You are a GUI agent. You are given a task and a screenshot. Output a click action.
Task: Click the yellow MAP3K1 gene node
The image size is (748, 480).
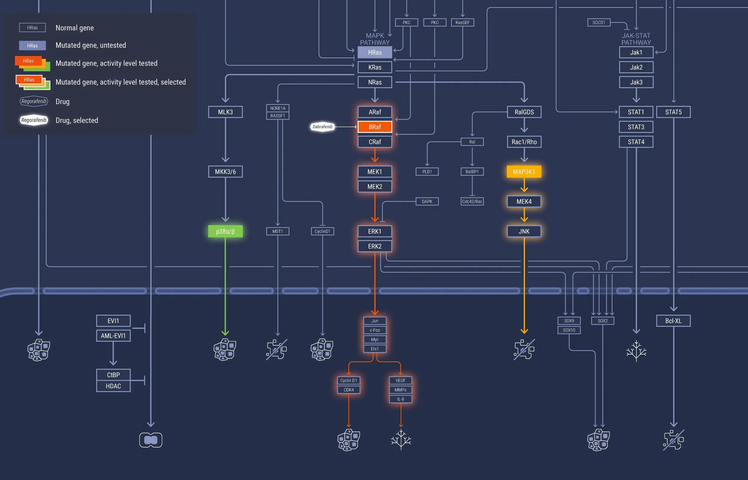tap(524, 171)
